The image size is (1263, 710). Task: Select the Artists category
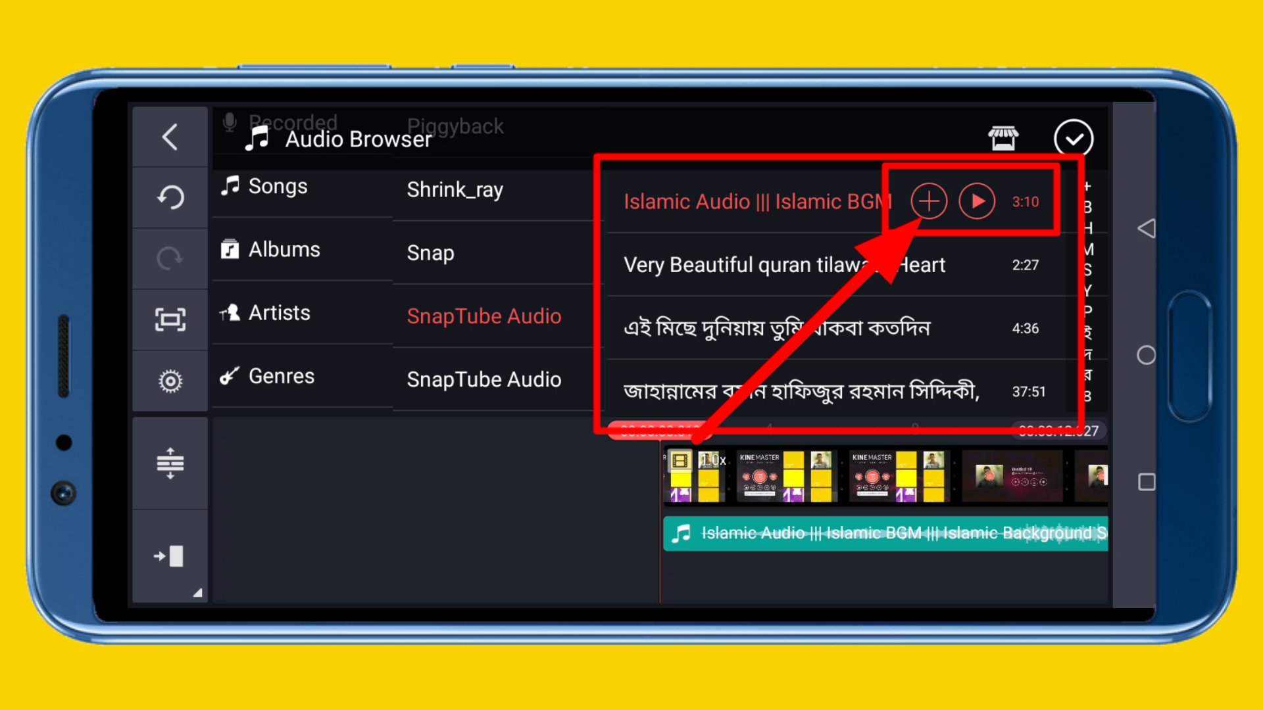click(280, 313)
